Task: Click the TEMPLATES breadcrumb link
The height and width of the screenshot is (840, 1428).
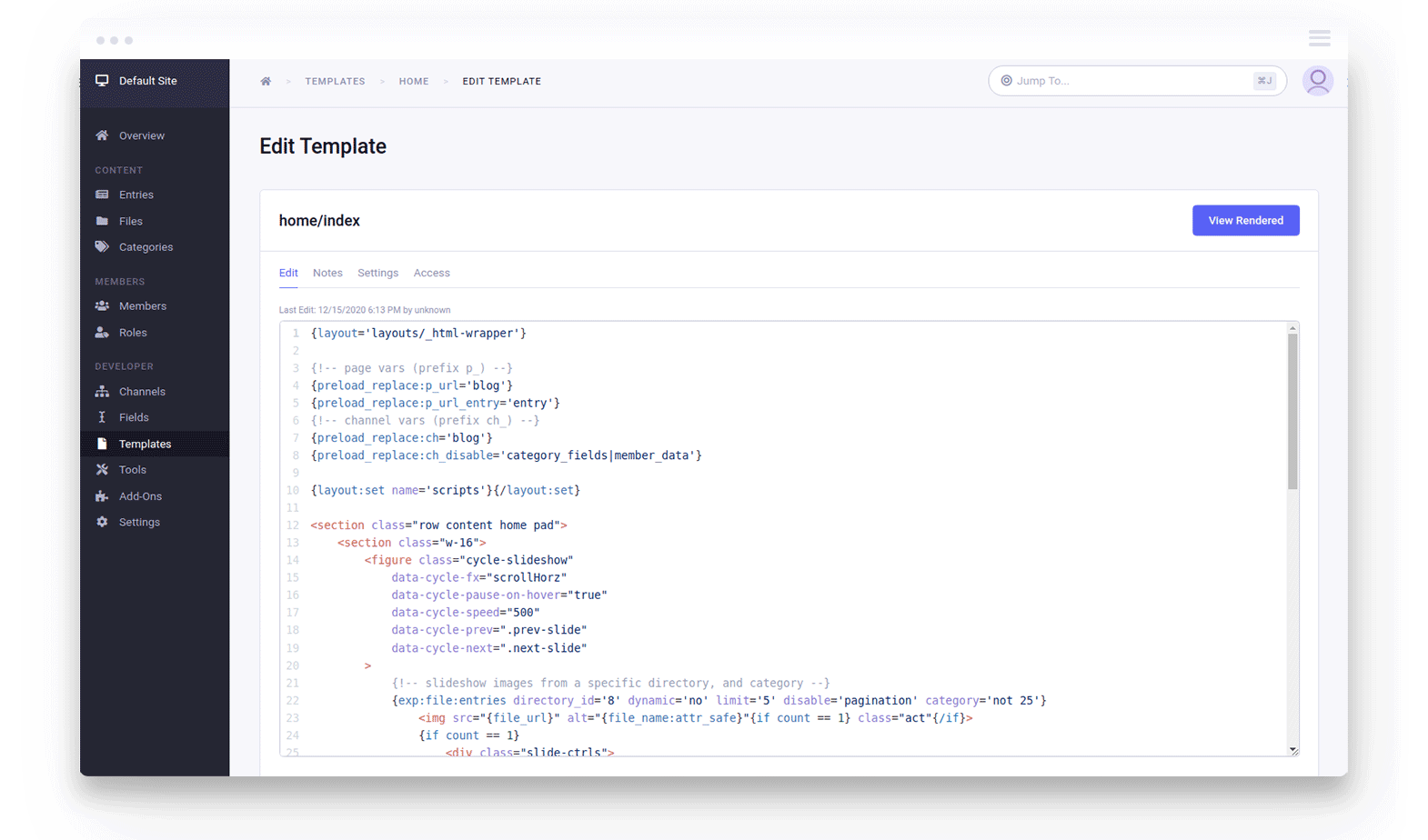Action: click(x=335, y=81)
